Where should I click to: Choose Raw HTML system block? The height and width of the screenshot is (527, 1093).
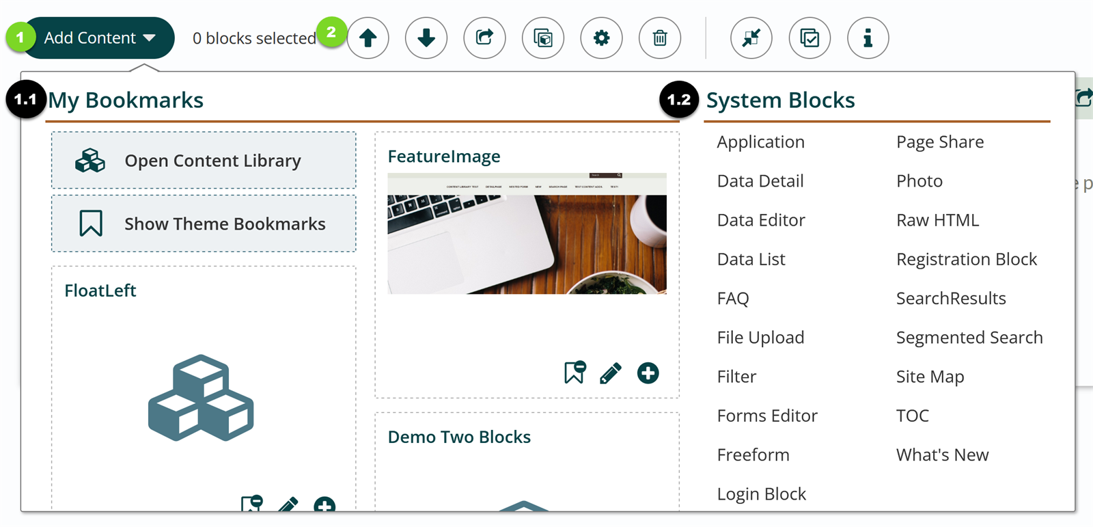937,220
